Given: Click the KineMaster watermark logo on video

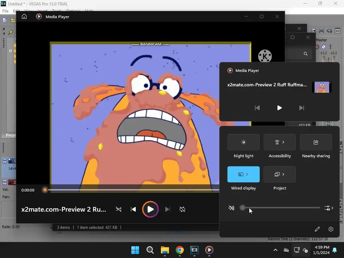Looking at the screenshot, I should pos(265,56).
